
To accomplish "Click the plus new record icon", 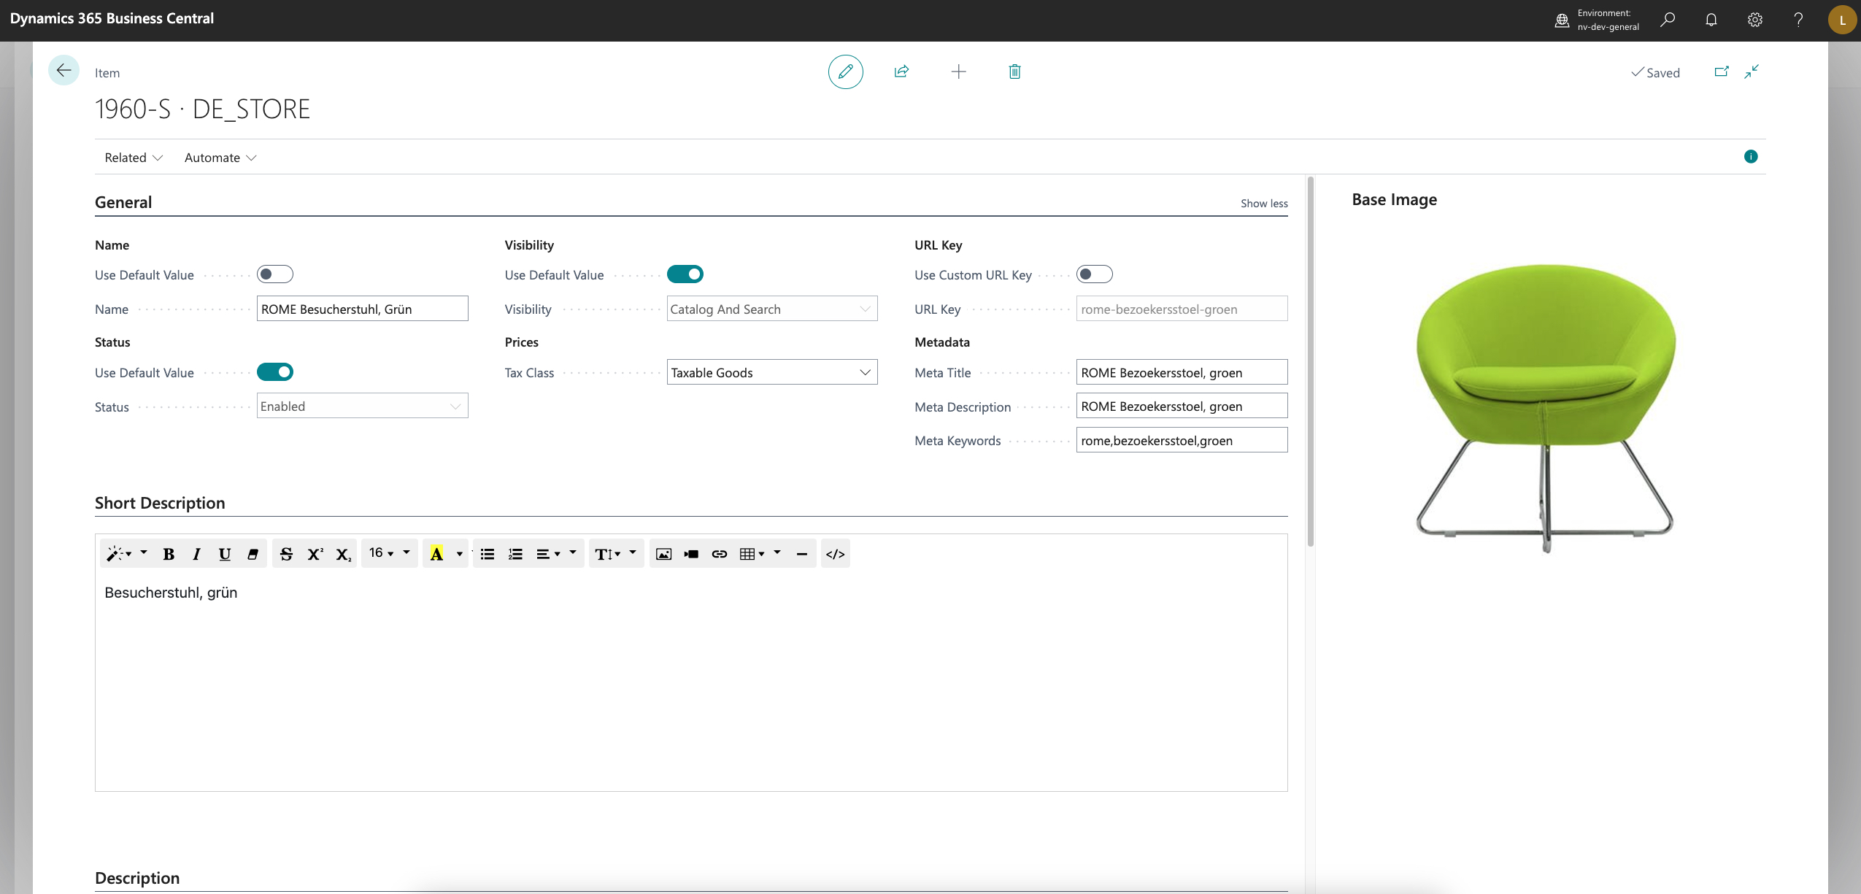I will tap(958, 72).
